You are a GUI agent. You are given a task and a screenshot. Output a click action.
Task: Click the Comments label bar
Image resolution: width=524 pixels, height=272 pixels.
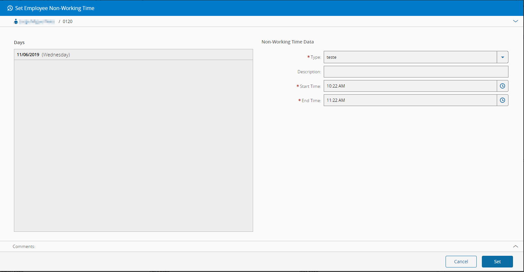tap(262, 246)
